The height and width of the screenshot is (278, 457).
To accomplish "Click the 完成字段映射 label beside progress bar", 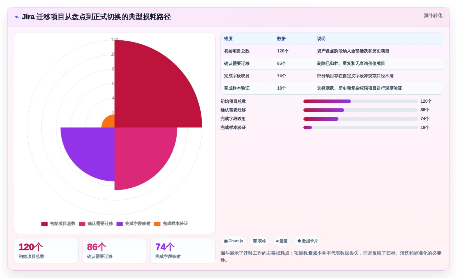I will (233, 119).
